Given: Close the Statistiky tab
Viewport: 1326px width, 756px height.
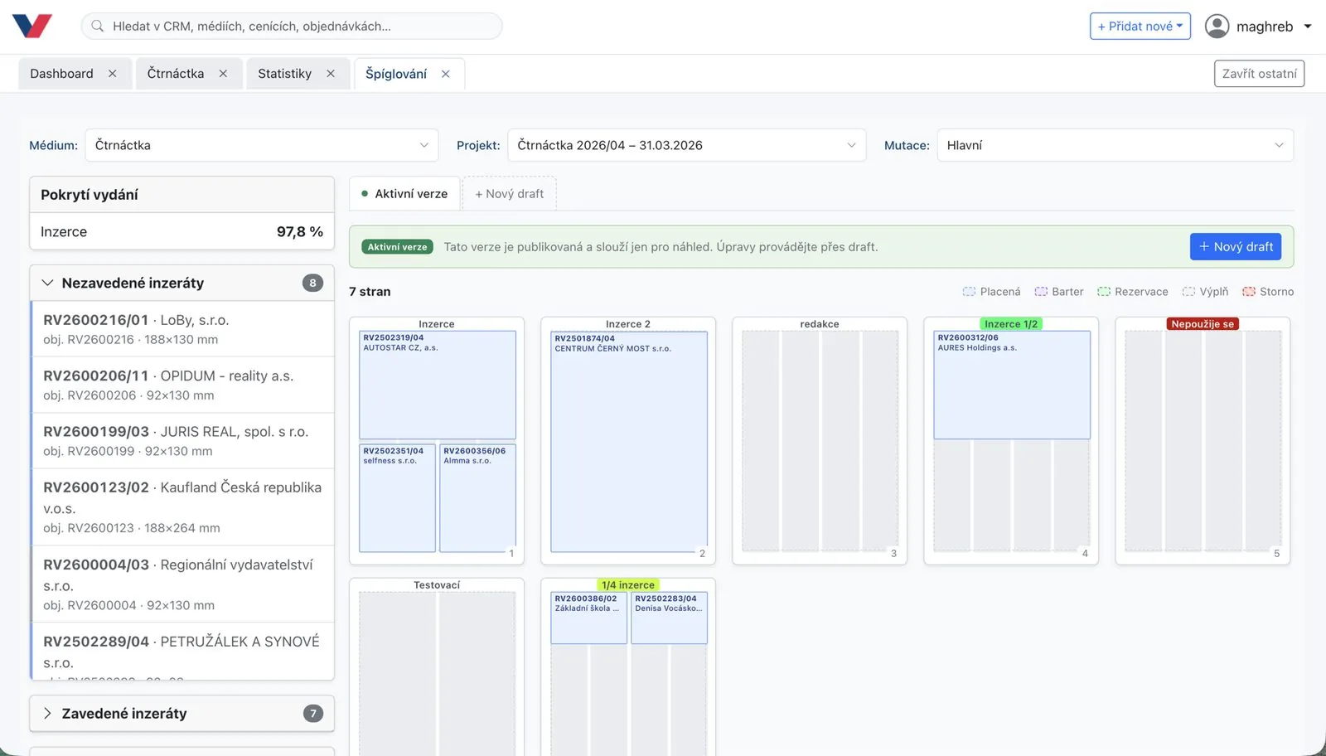Looking at the screenshot, I should click(331, 74).
